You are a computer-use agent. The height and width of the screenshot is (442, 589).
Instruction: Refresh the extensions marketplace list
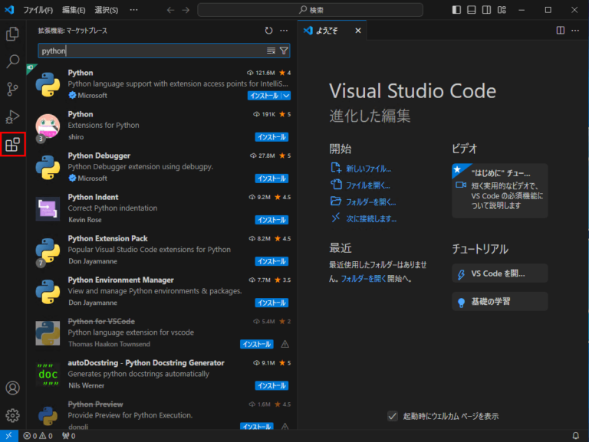268,31
